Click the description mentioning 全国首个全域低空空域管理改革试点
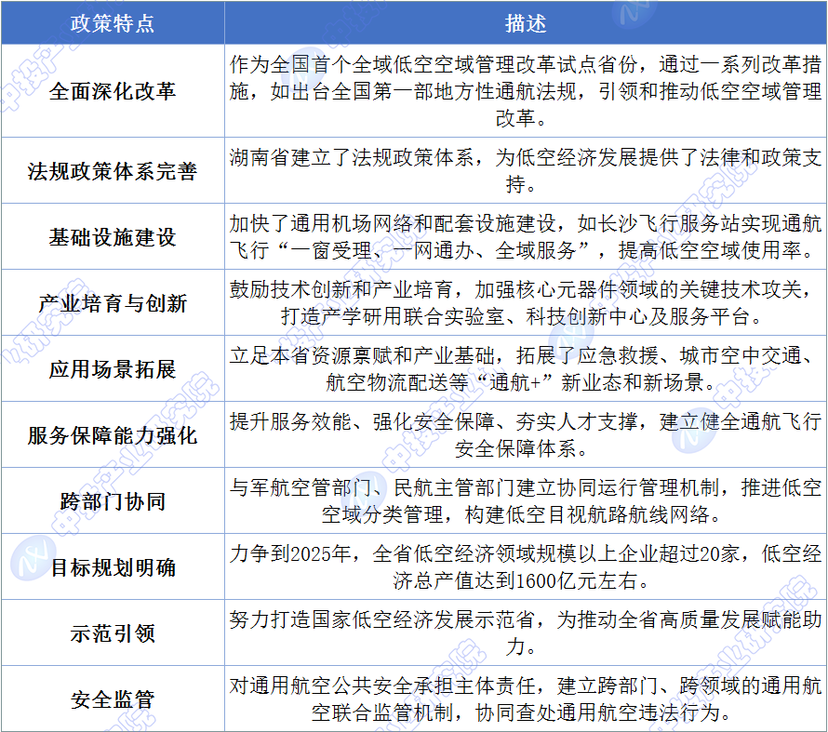This screenshot has height=732, width=828. click(x=526, y=91)
